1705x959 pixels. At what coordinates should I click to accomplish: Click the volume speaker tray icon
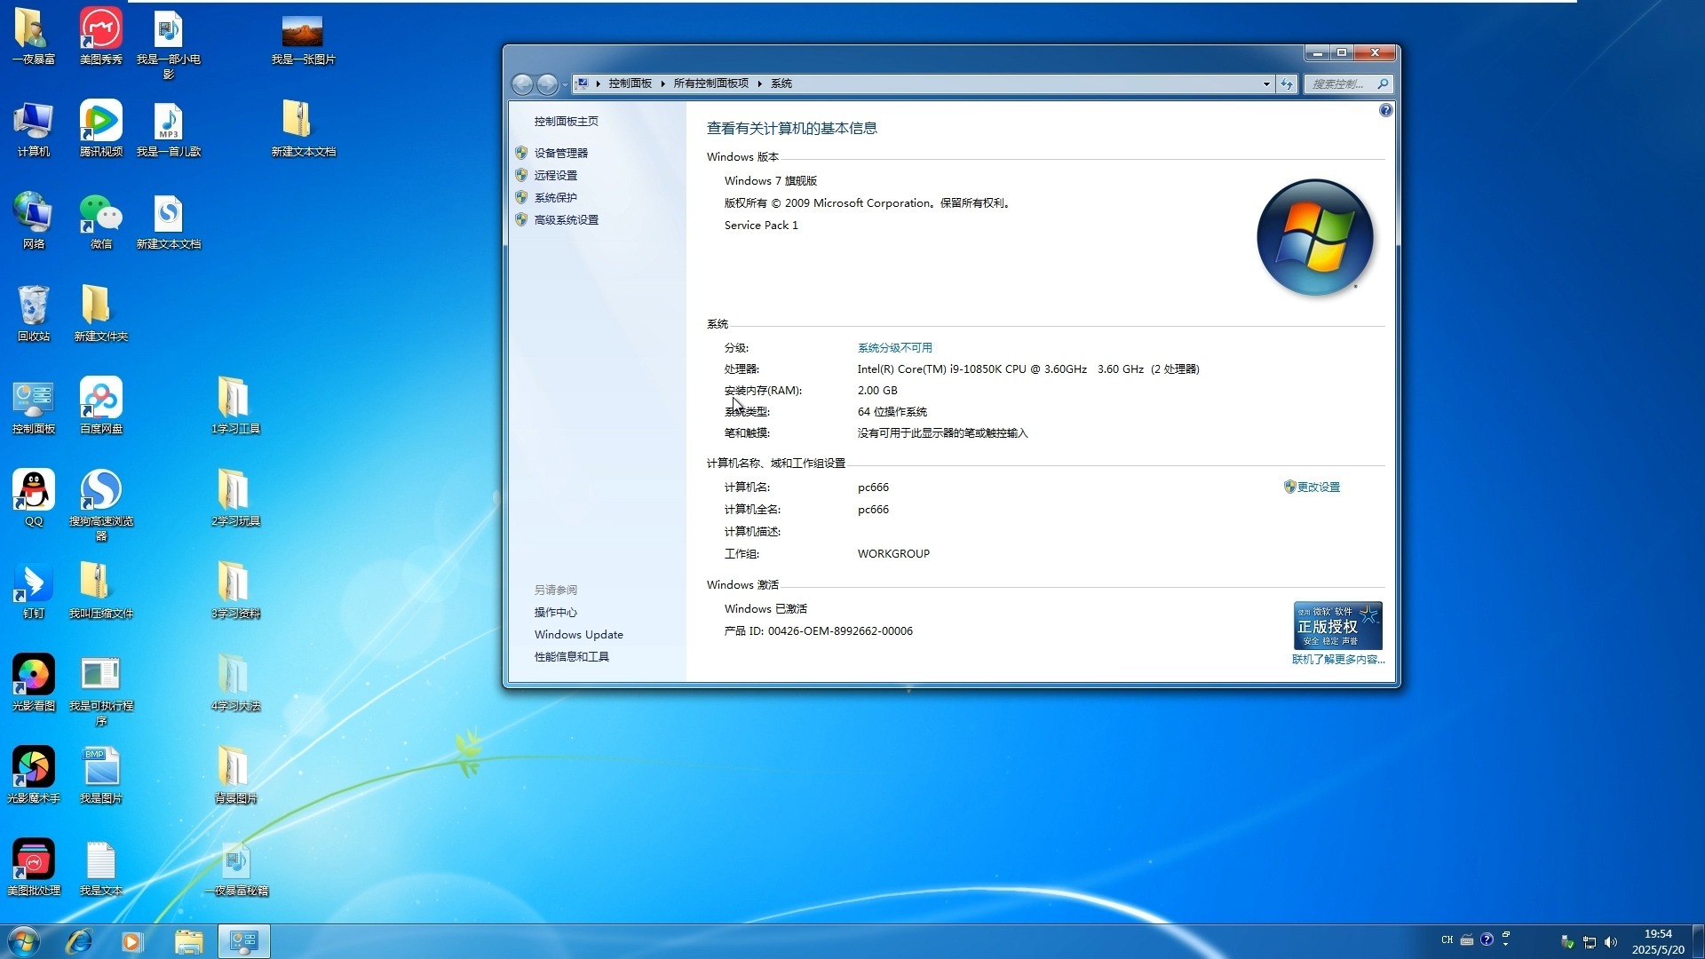point(1611,942)
